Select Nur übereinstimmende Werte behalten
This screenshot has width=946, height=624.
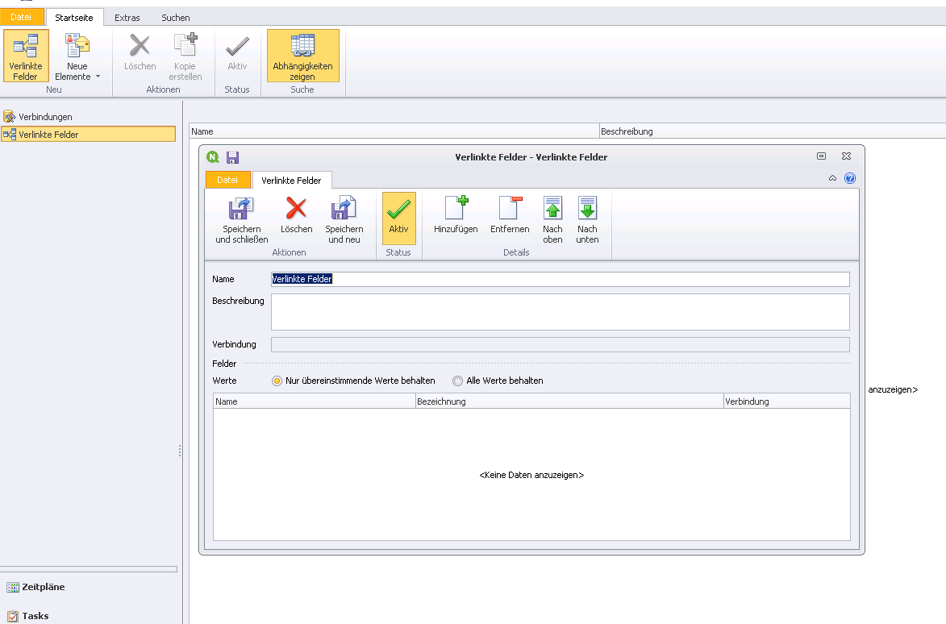click(277, 381)
